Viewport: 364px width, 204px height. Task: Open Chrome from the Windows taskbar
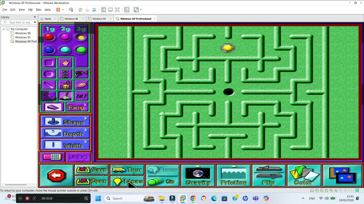tap(193, 198)
